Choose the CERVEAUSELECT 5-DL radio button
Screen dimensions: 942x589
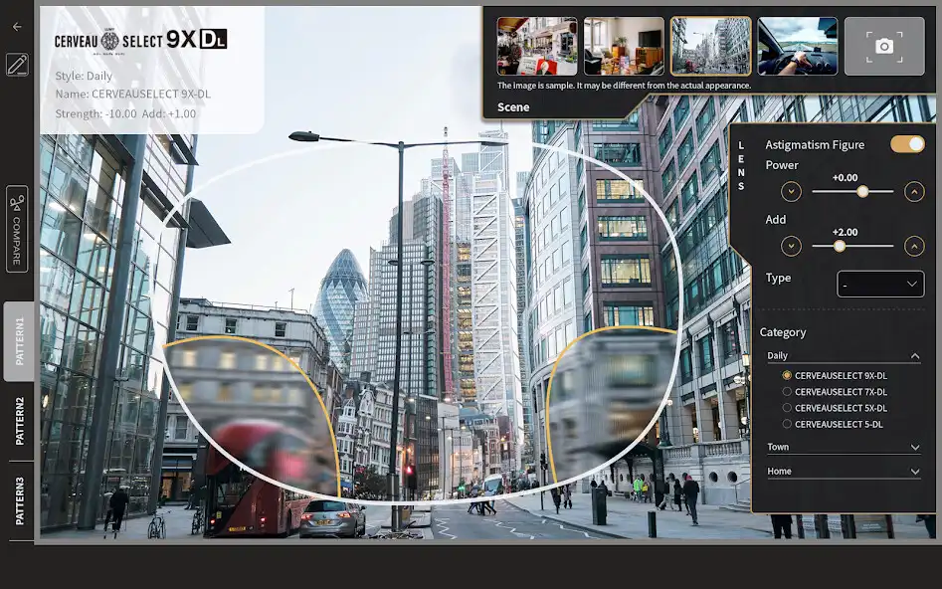pyautogui.click(x=787, y=425)
